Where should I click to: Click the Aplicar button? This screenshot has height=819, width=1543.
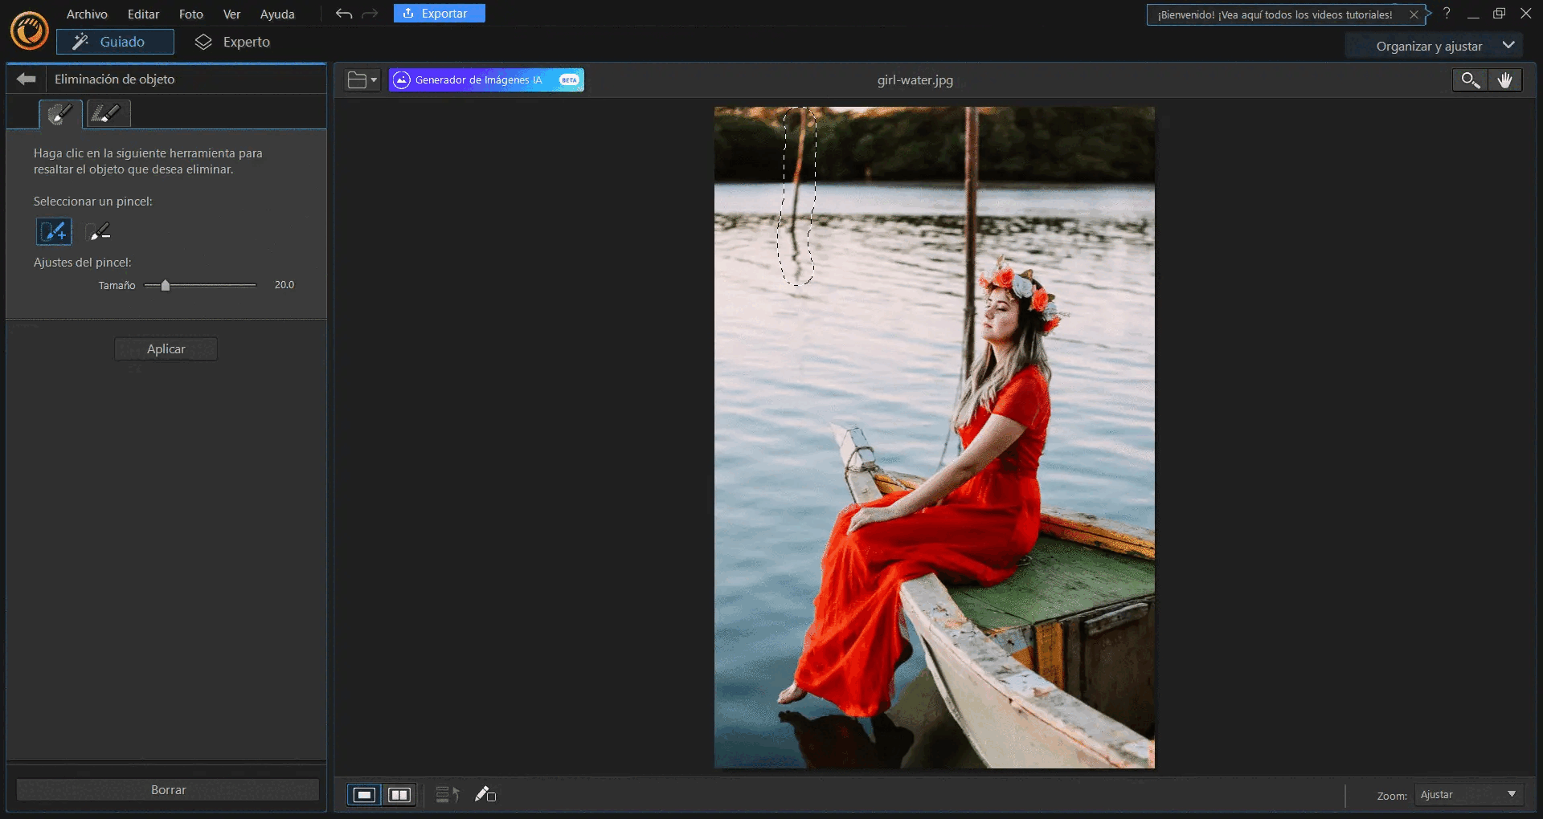click(x=166, y=349)
